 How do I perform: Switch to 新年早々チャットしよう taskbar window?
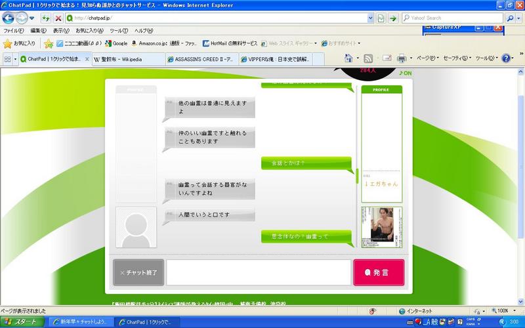tap(81, 322)
